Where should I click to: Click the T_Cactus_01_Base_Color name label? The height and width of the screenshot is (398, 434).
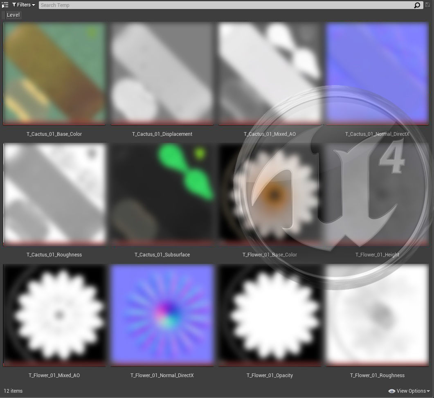click(x=54, y=134)
